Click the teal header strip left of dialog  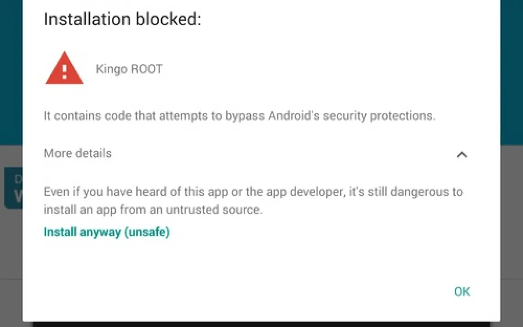coord(11,69)
